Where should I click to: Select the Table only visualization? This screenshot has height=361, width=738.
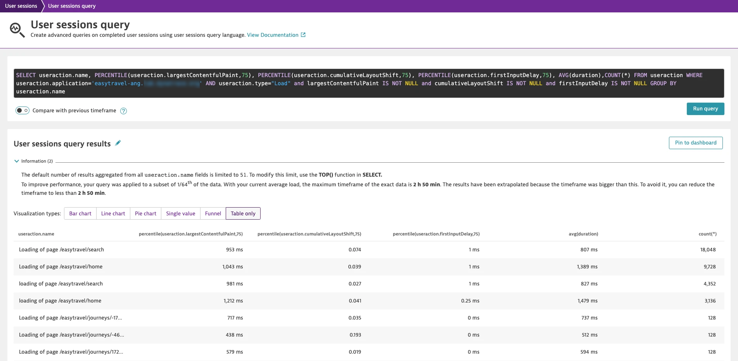click(243, 214)
